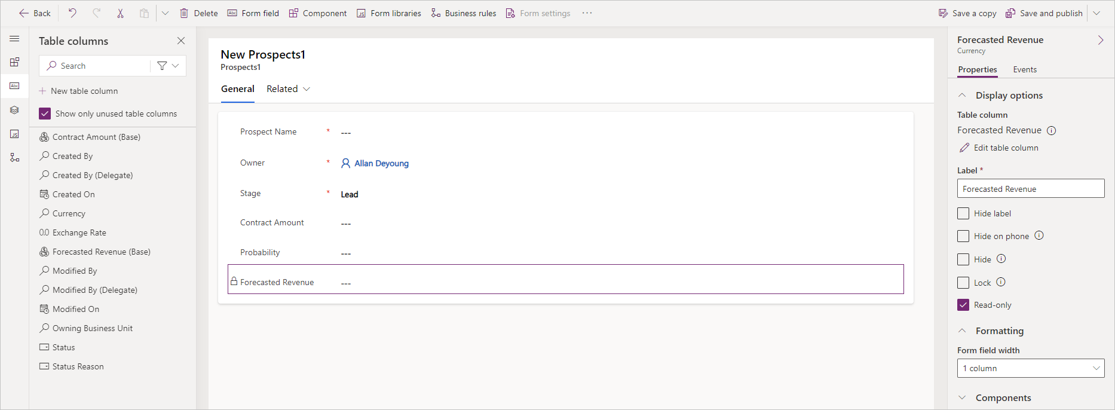Click the Redo icon in the toolbar

[96, 13]
